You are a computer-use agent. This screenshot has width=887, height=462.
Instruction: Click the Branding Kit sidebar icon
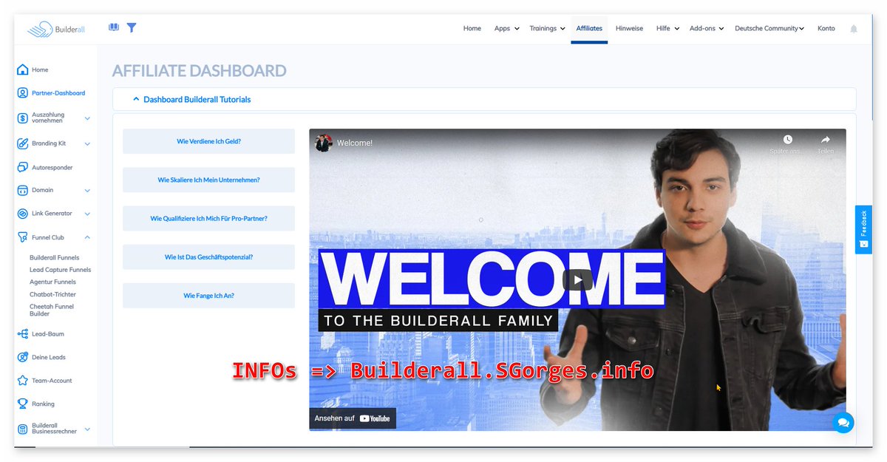[22, 143]
